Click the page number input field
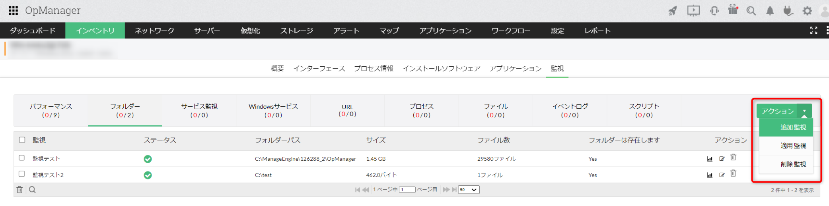 [x=407, y=190]
